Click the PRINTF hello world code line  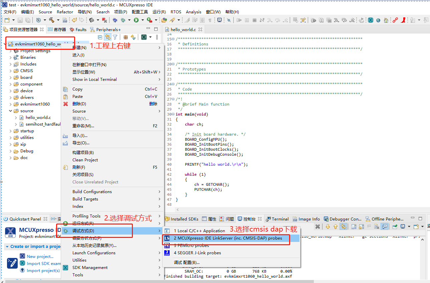pos(216,164)
